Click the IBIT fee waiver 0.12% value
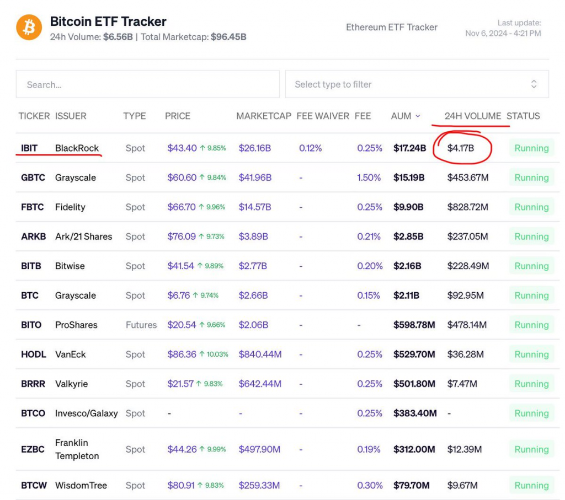 pyautogui.click(x=310, y=148)
